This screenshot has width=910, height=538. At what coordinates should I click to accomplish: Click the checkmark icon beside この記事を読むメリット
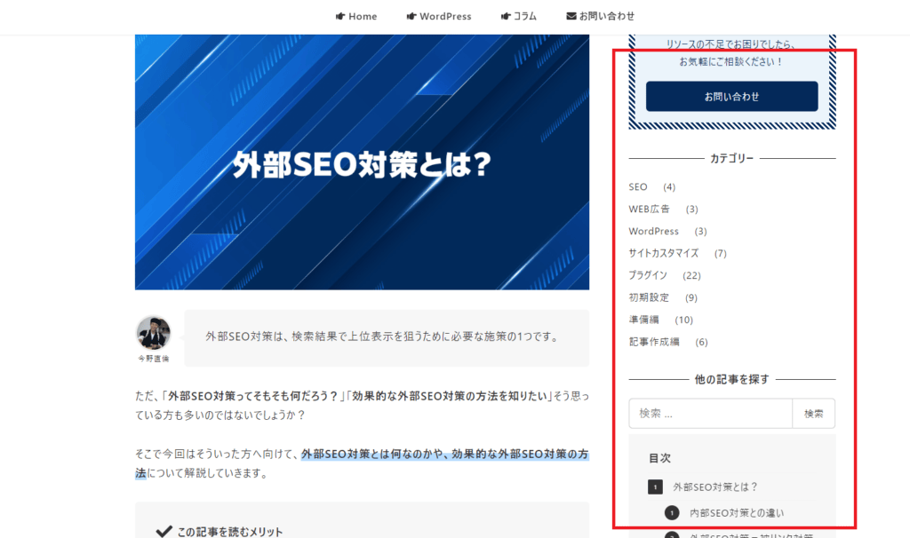(164, 531)
